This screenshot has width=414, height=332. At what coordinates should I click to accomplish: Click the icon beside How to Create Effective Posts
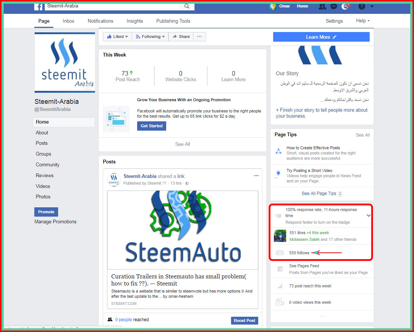279,151
